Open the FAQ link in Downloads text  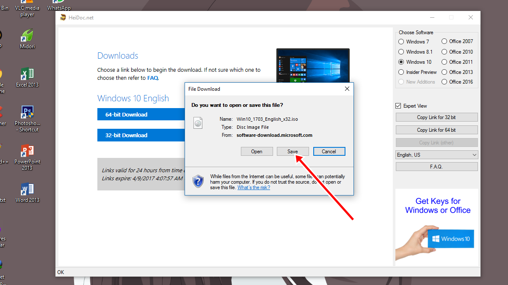click(x=152, y=78)
